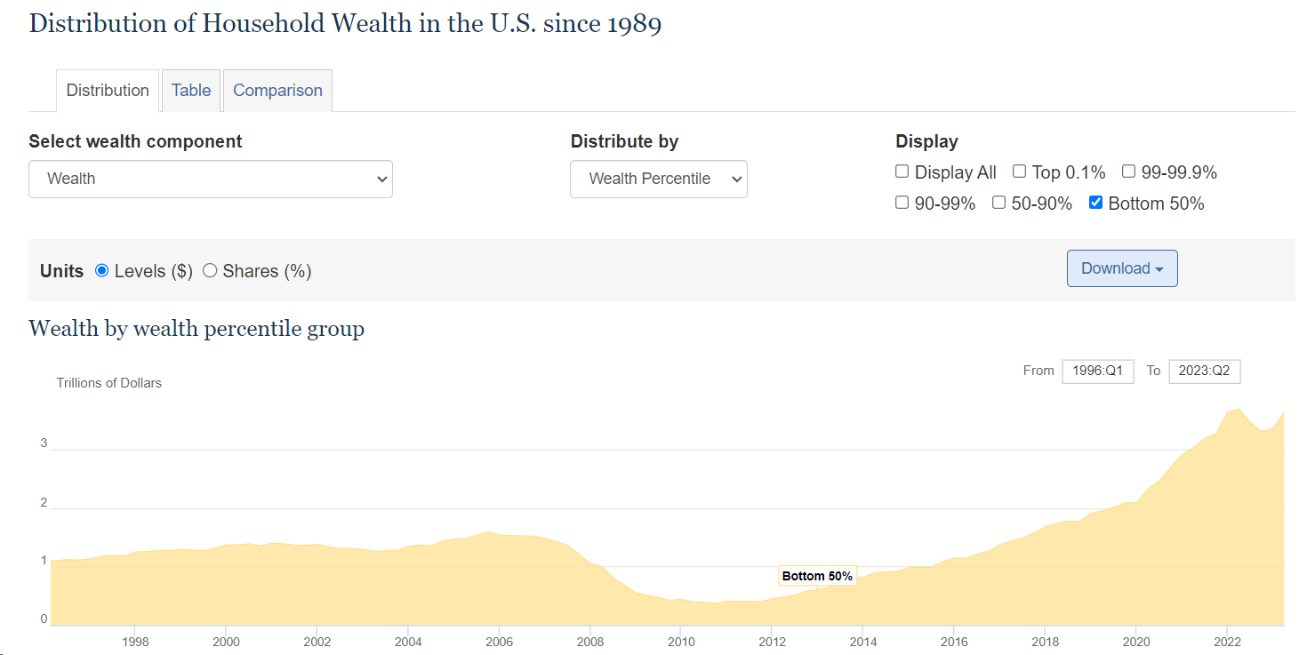Toggle the 50-90% checkbox
The image size is (1307, 655).
[x=998, y=203]
